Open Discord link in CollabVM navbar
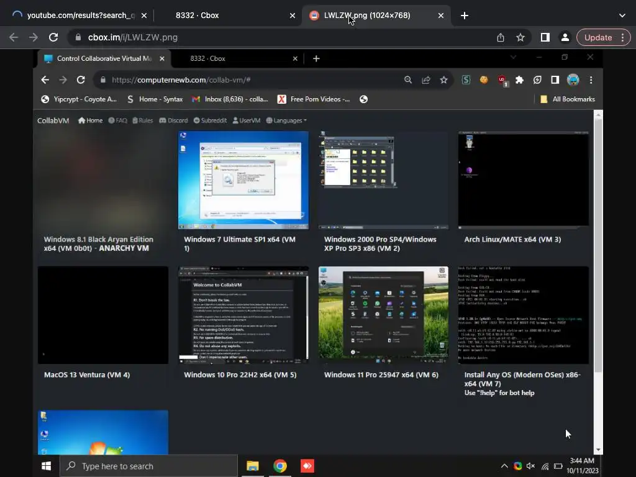Screen dimensions: 636x477 (173, 120)
